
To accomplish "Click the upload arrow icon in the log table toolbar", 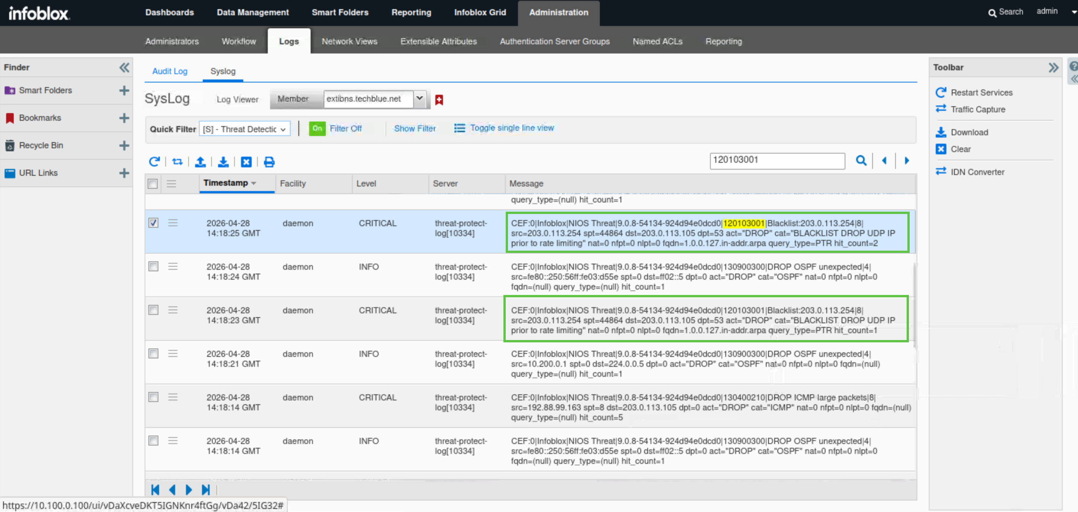I will point(200,161).
